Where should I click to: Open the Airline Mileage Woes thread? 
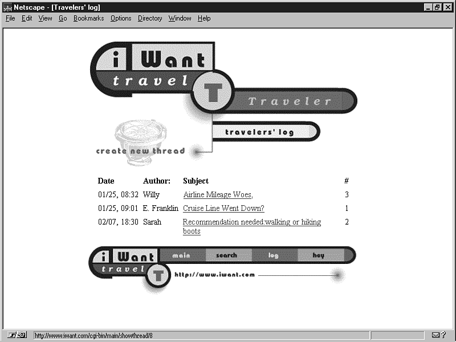pyautogui.click(x=218, y=195)
